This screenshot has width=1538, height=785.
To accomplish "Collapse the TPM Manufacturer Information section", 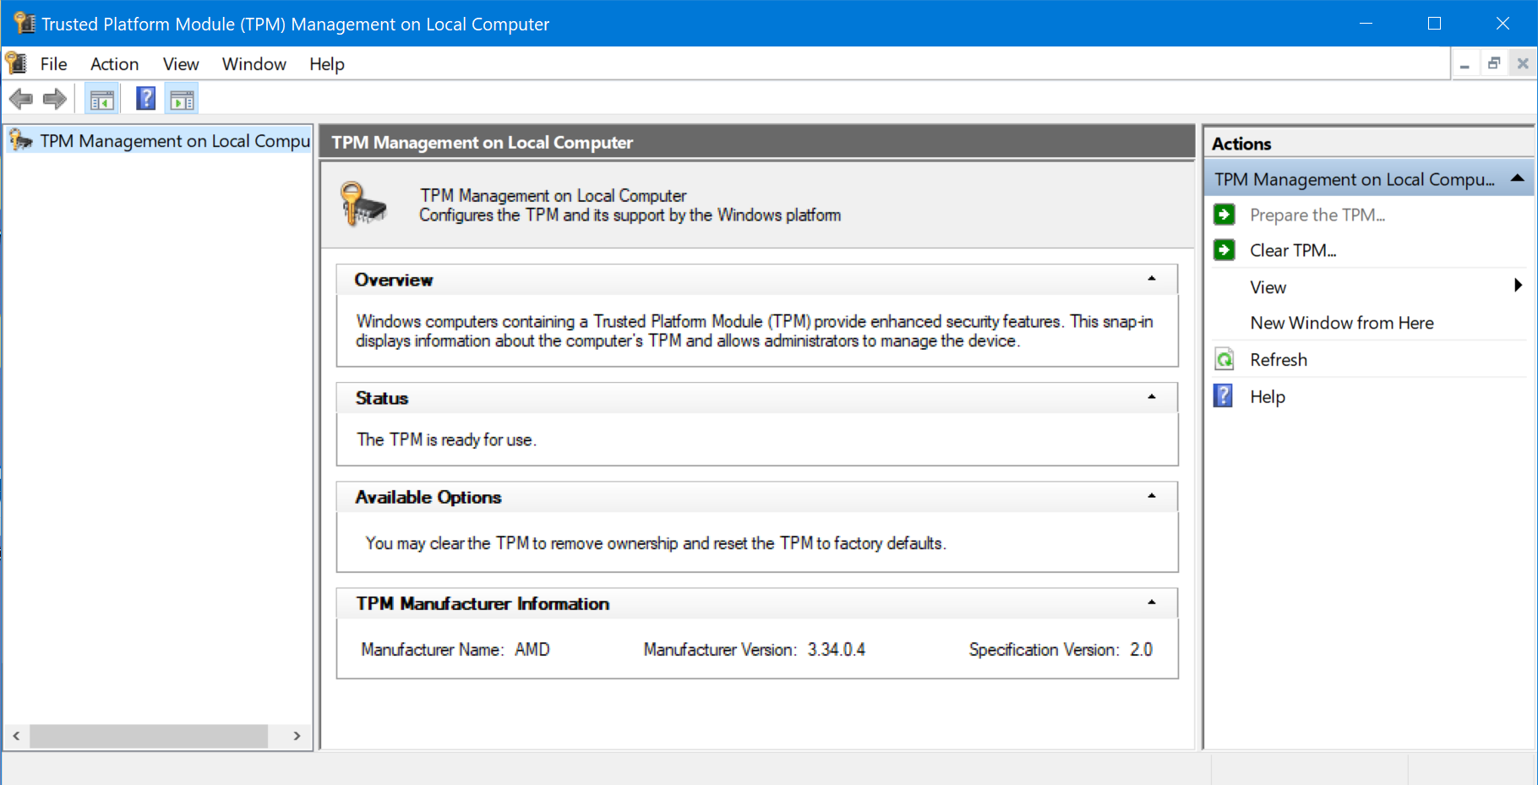I will 1151,602.
